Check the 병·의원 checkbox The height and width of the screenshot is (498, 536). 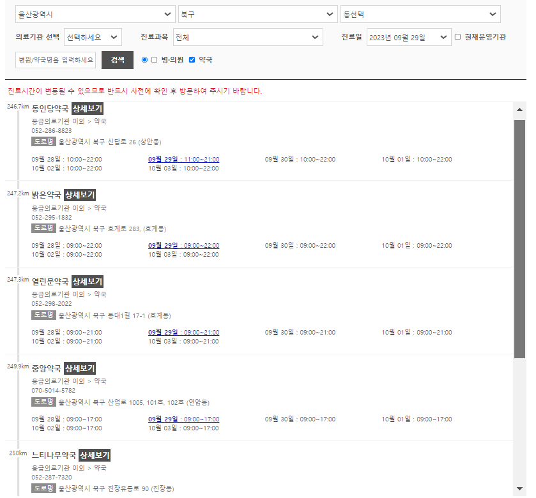pos(154,60)
